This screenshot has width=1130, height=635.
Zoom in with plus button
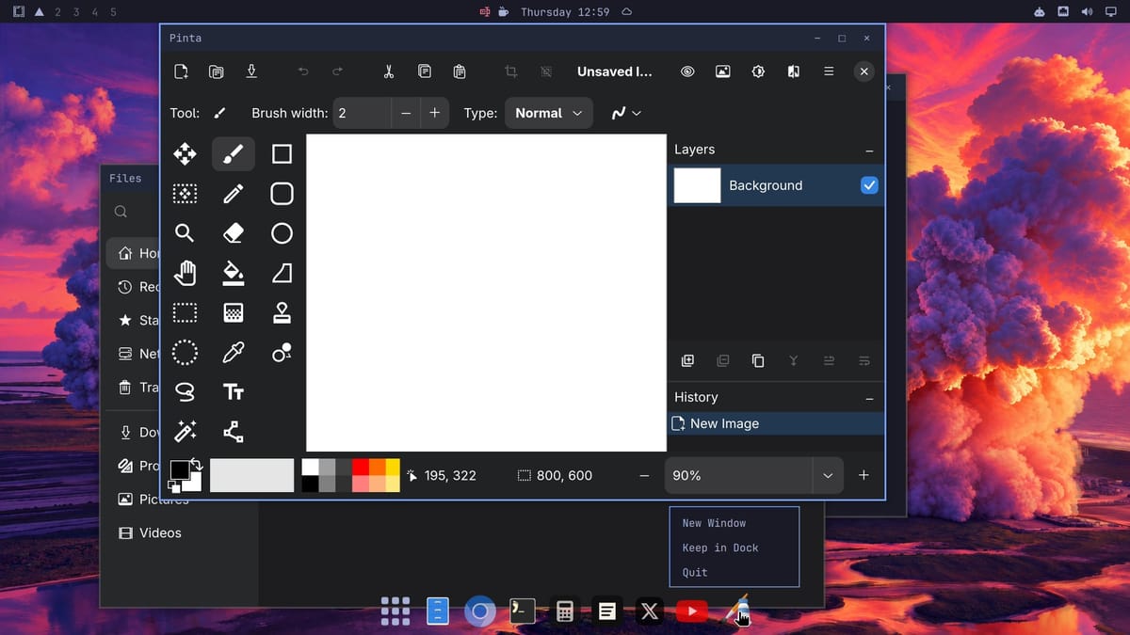[x=864, y=476]
